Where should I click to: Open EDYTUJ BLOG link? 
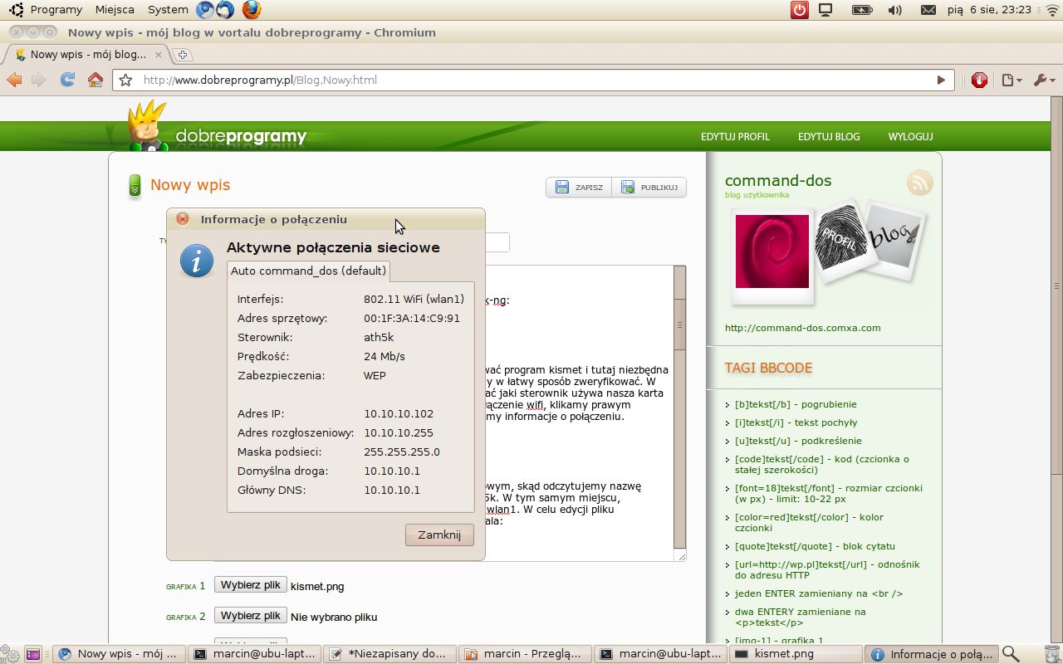pyautogui.click(x=829, y=137)
